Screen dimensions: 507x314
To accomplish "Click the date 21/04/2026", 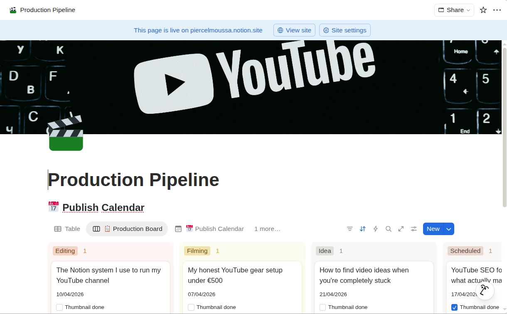I will (333, 294).
